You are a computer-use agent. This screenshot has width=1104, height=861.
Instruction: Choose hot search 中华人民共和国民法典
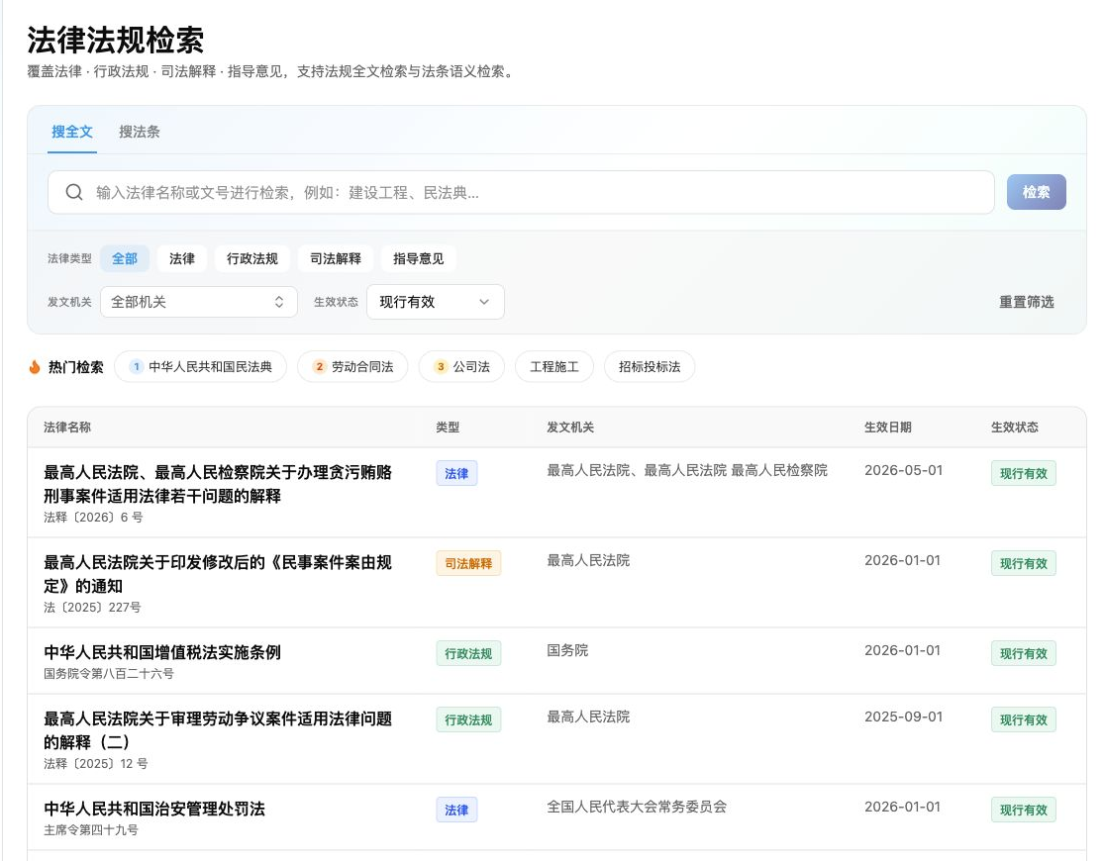201,367
